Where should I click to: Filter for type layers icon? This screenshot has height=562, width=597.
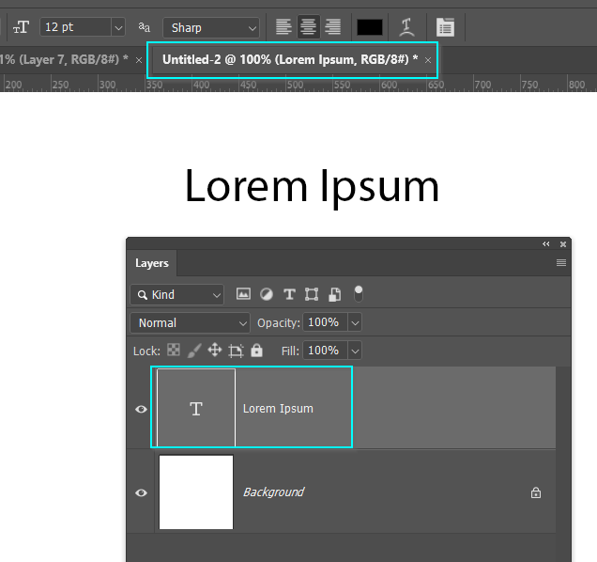pyautogui.click(x=289, y=294)
